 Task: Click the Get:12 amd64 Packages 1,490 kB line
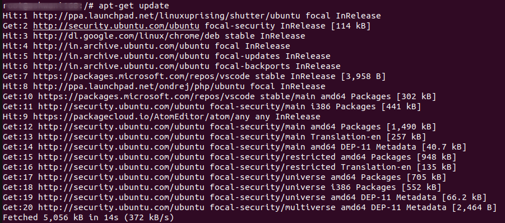click(x=219, y=127)
